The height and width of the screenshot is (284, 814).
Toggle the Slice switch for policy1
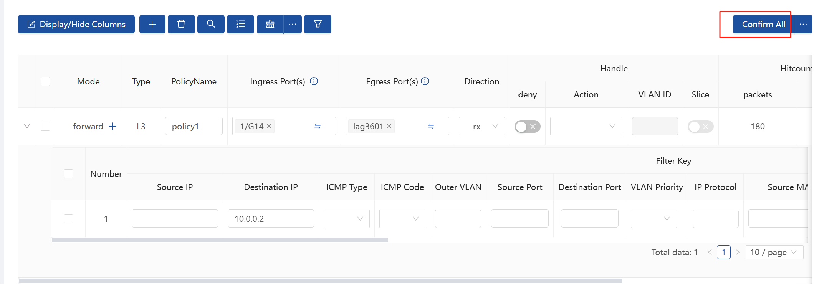pyautogui.click(x=700, y=126)
